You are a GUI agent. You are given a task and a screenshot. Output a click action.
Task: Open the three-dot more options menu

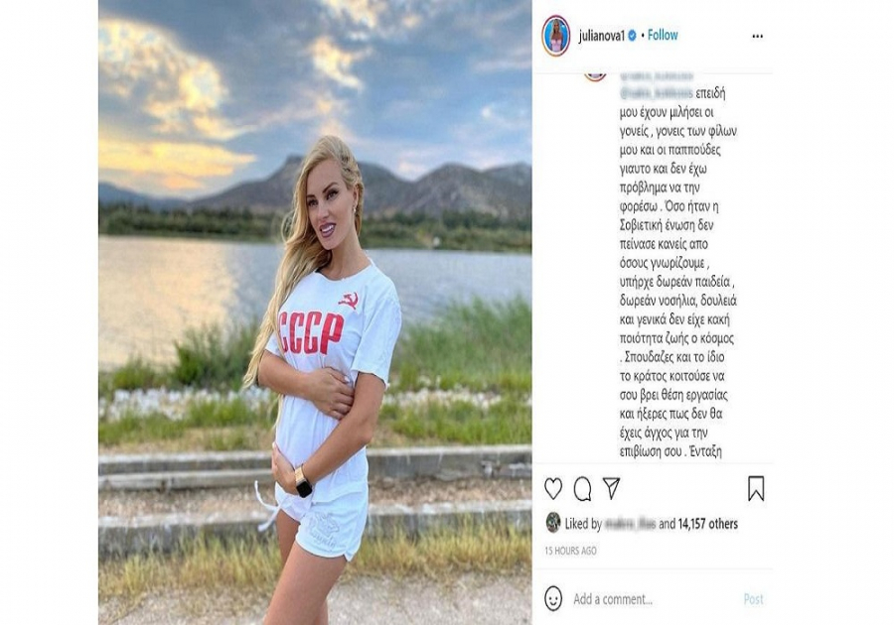pos(757,36)
